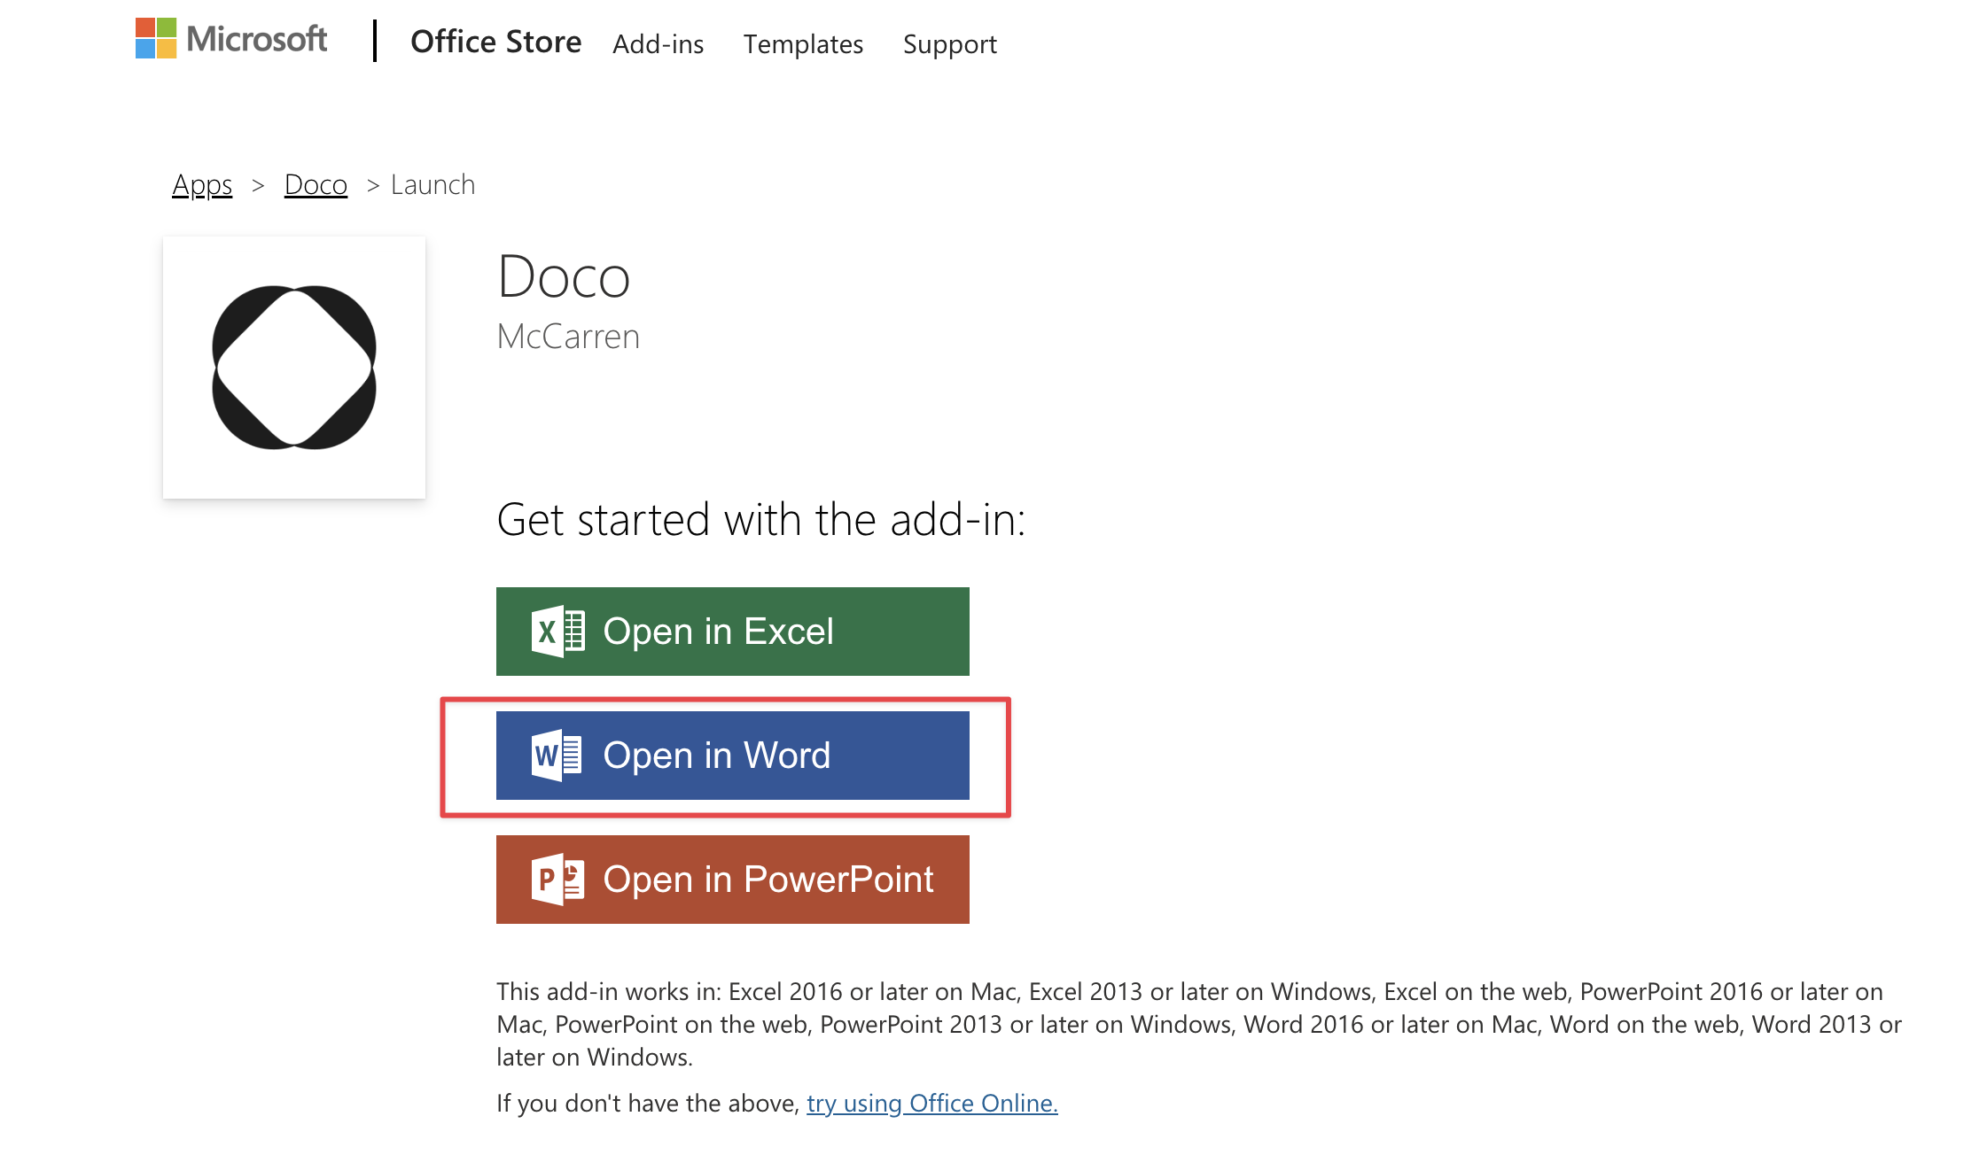This screenshot has height=1155, width=1964.
Task: Follow the try using Office Online link
Action: [x=932, y=1103]
